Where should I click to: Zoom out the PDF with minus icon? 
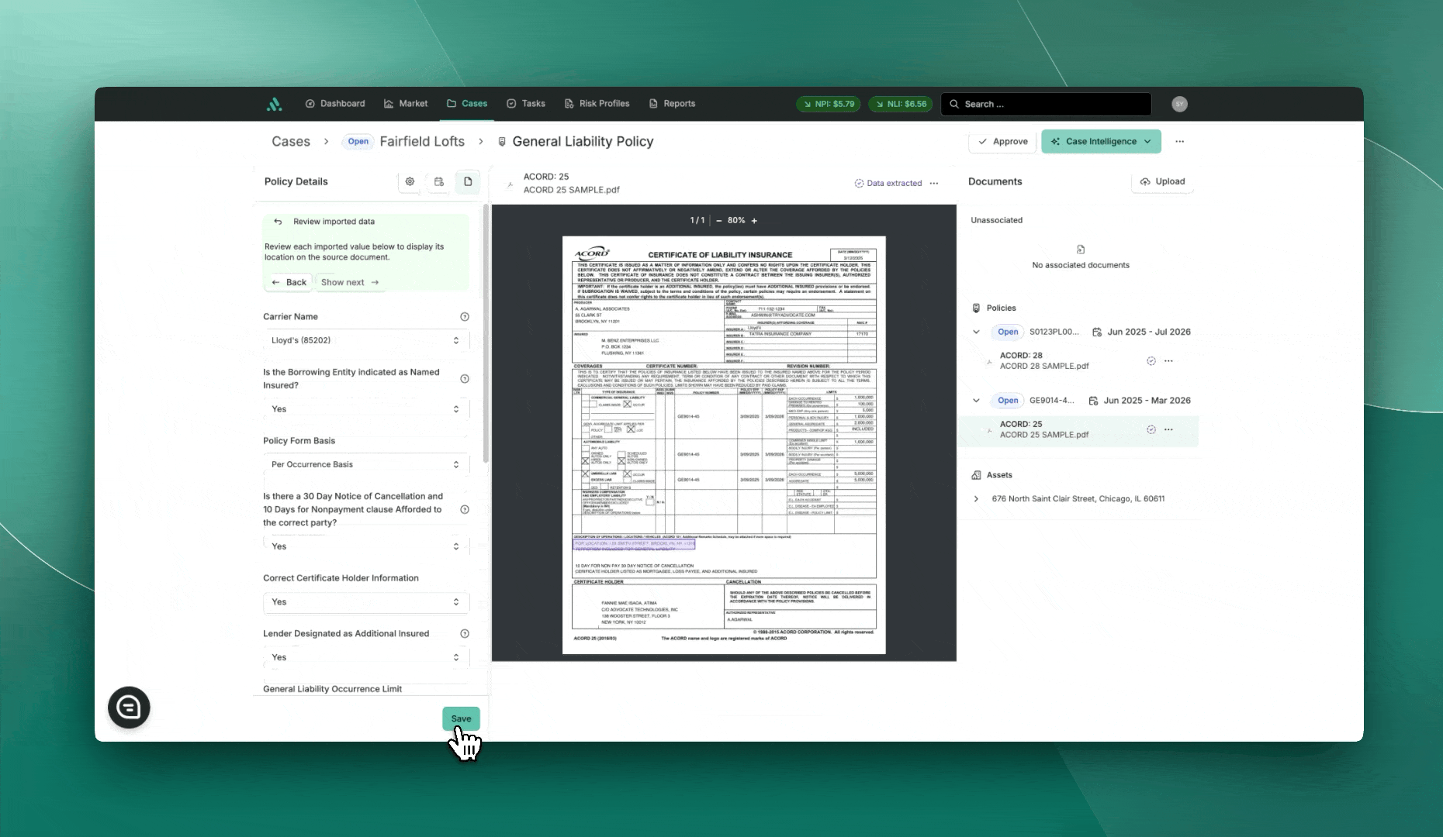pyautogui.click(x=719, y=221)
